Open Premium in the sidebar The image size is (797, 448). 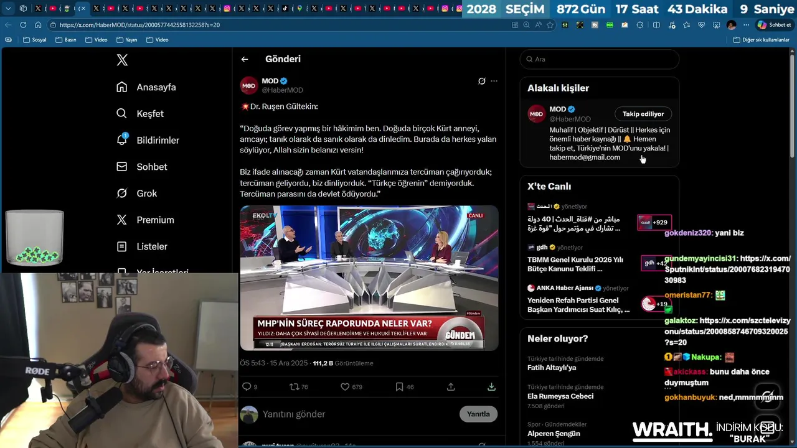click(145, 220)
